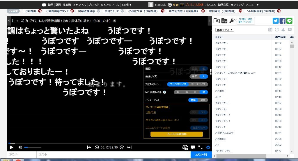Play the video
This screenshot has height=161, width=298.
point(11,147)
